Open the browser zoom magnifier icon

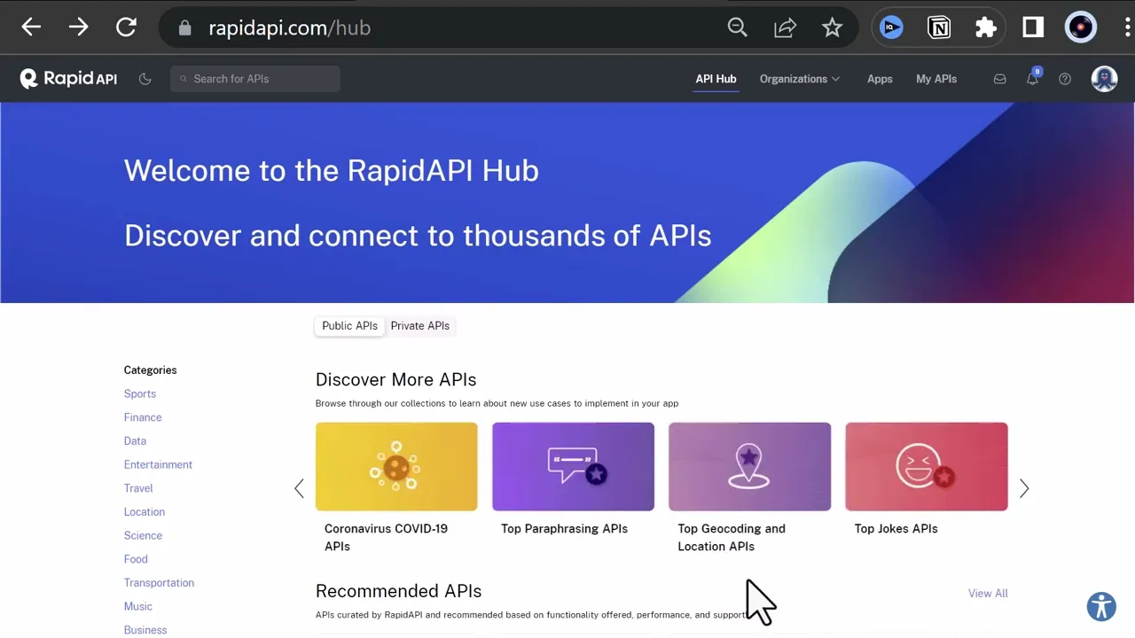[x=738, y=27]
